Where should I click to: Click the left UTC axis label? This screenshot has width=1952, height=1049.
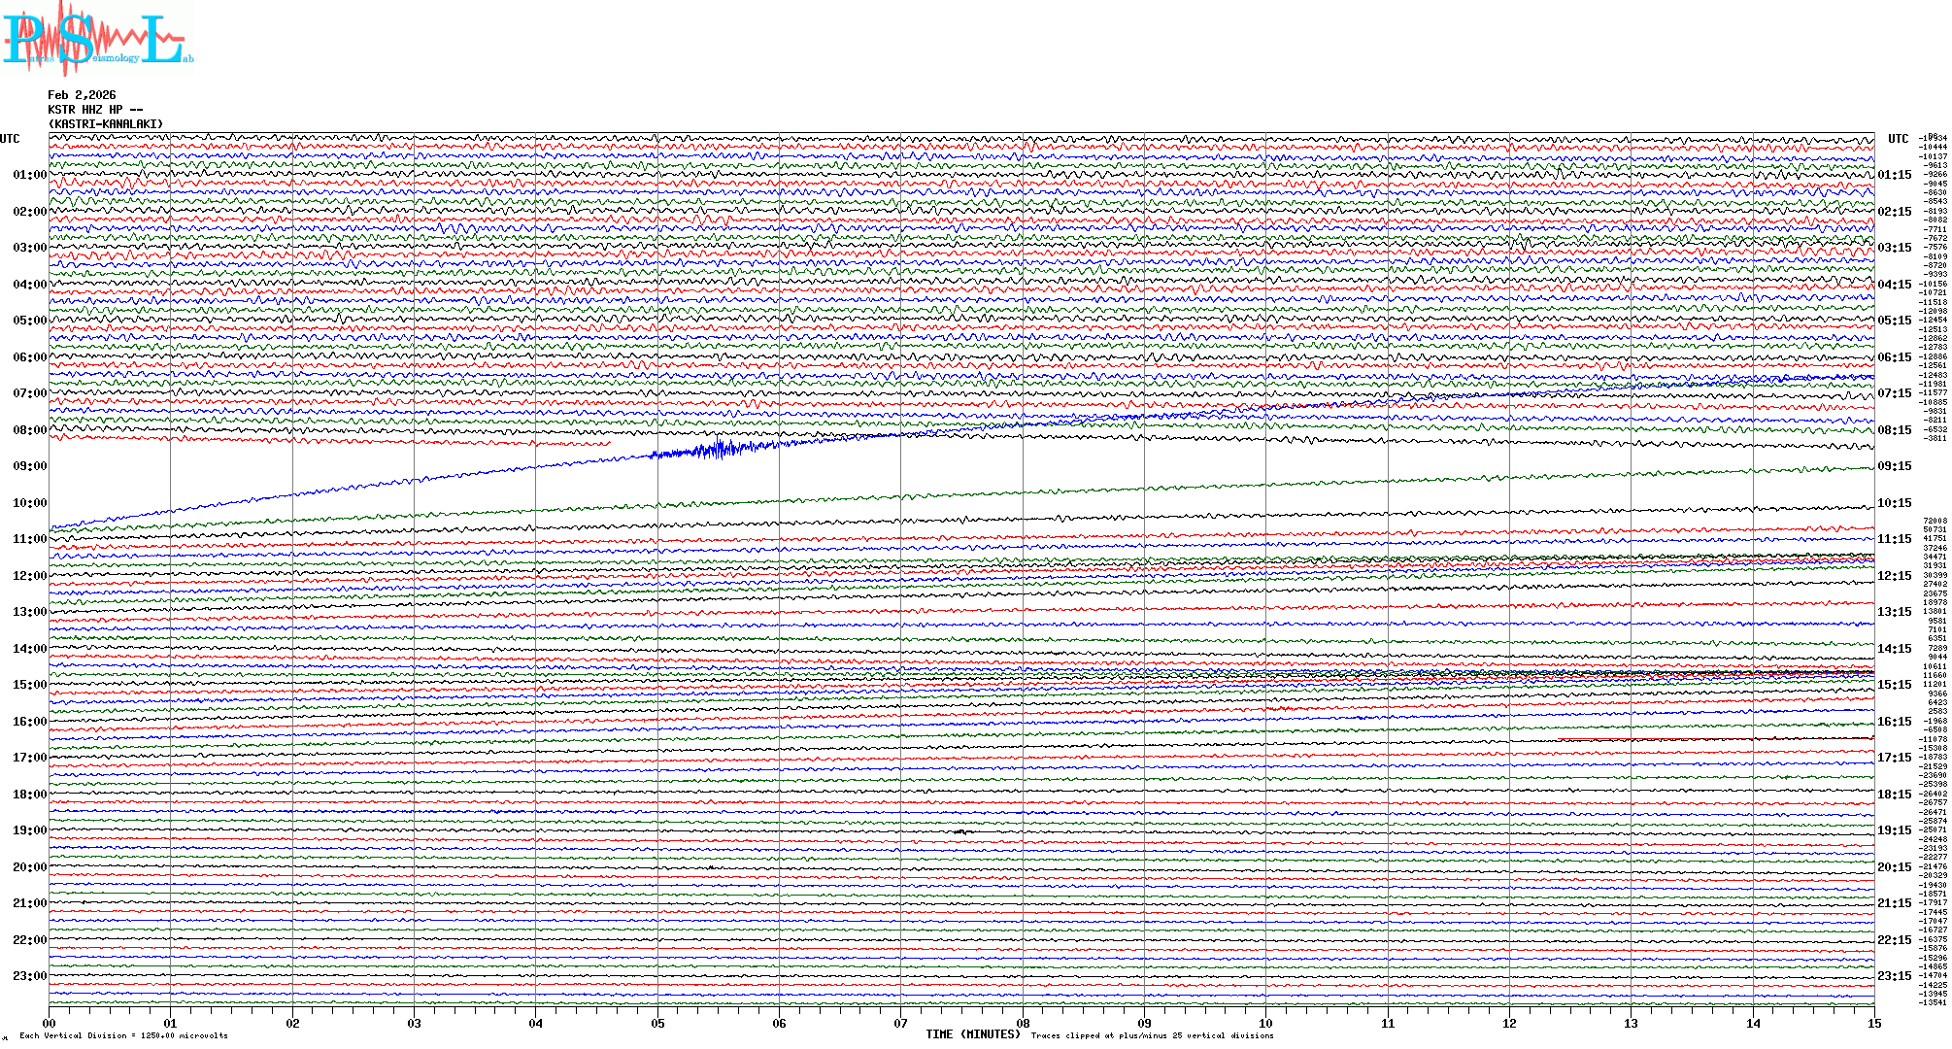tap(10, 139)
